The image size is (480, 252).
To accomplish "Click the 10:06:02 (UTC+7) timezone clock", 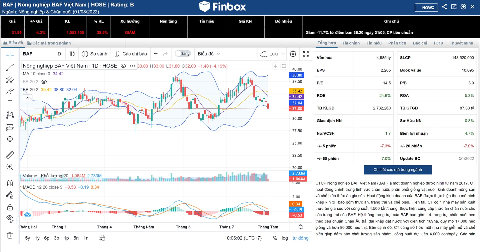I will click(x=243, y=238).
